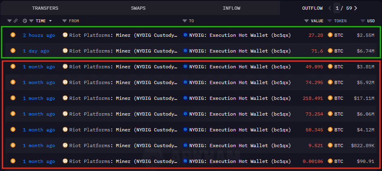Open the FROM column filter
This screenshot has height=171, width=382.
coord(65,21)
